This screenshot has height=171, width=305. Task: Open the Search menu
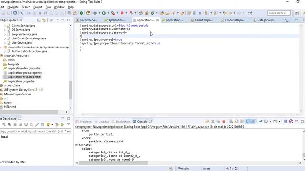pyautogui.click(x=26, y=7)
